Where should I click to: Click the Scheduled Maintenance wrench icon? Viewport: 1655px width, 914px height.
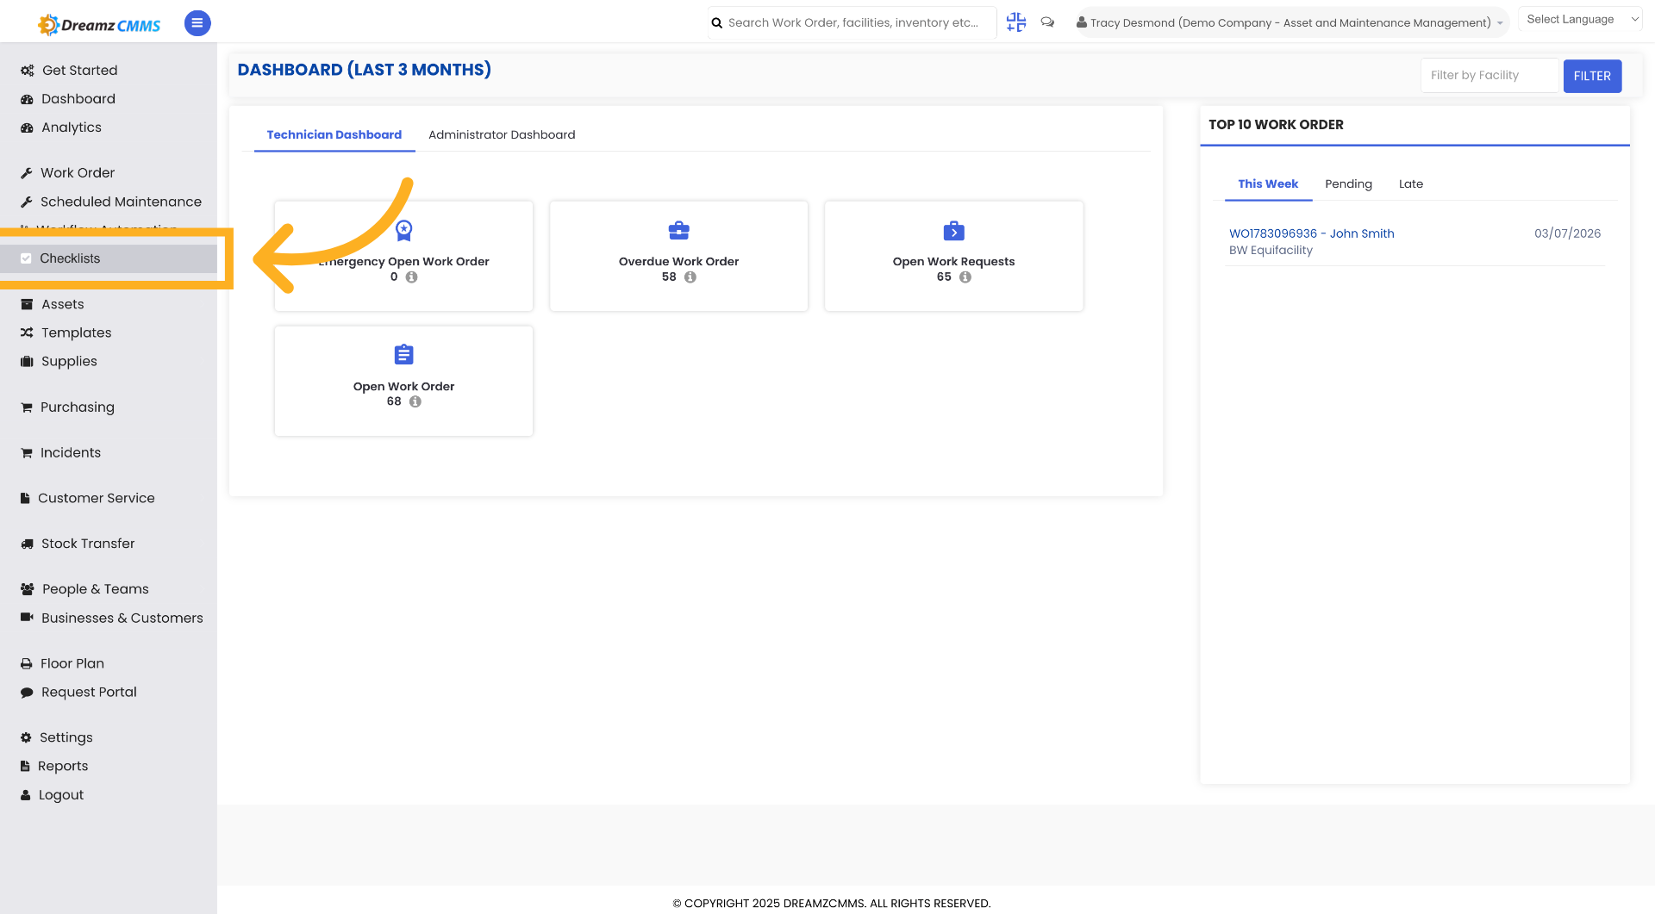pyautogui.click(x=27, y=202)
